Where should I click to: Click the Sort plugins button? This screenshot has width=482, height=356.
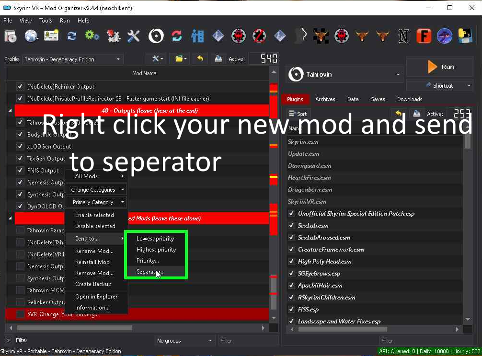click(x=298, y=114)
